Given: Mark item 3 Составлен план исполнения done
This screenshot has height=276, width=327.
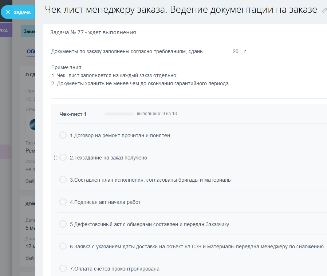Looking at the screenshot, I should click(x=63, y=180).
